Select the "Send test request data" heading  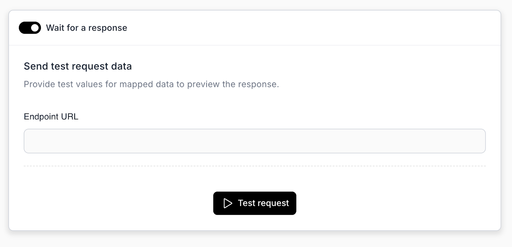coord(78,66)
